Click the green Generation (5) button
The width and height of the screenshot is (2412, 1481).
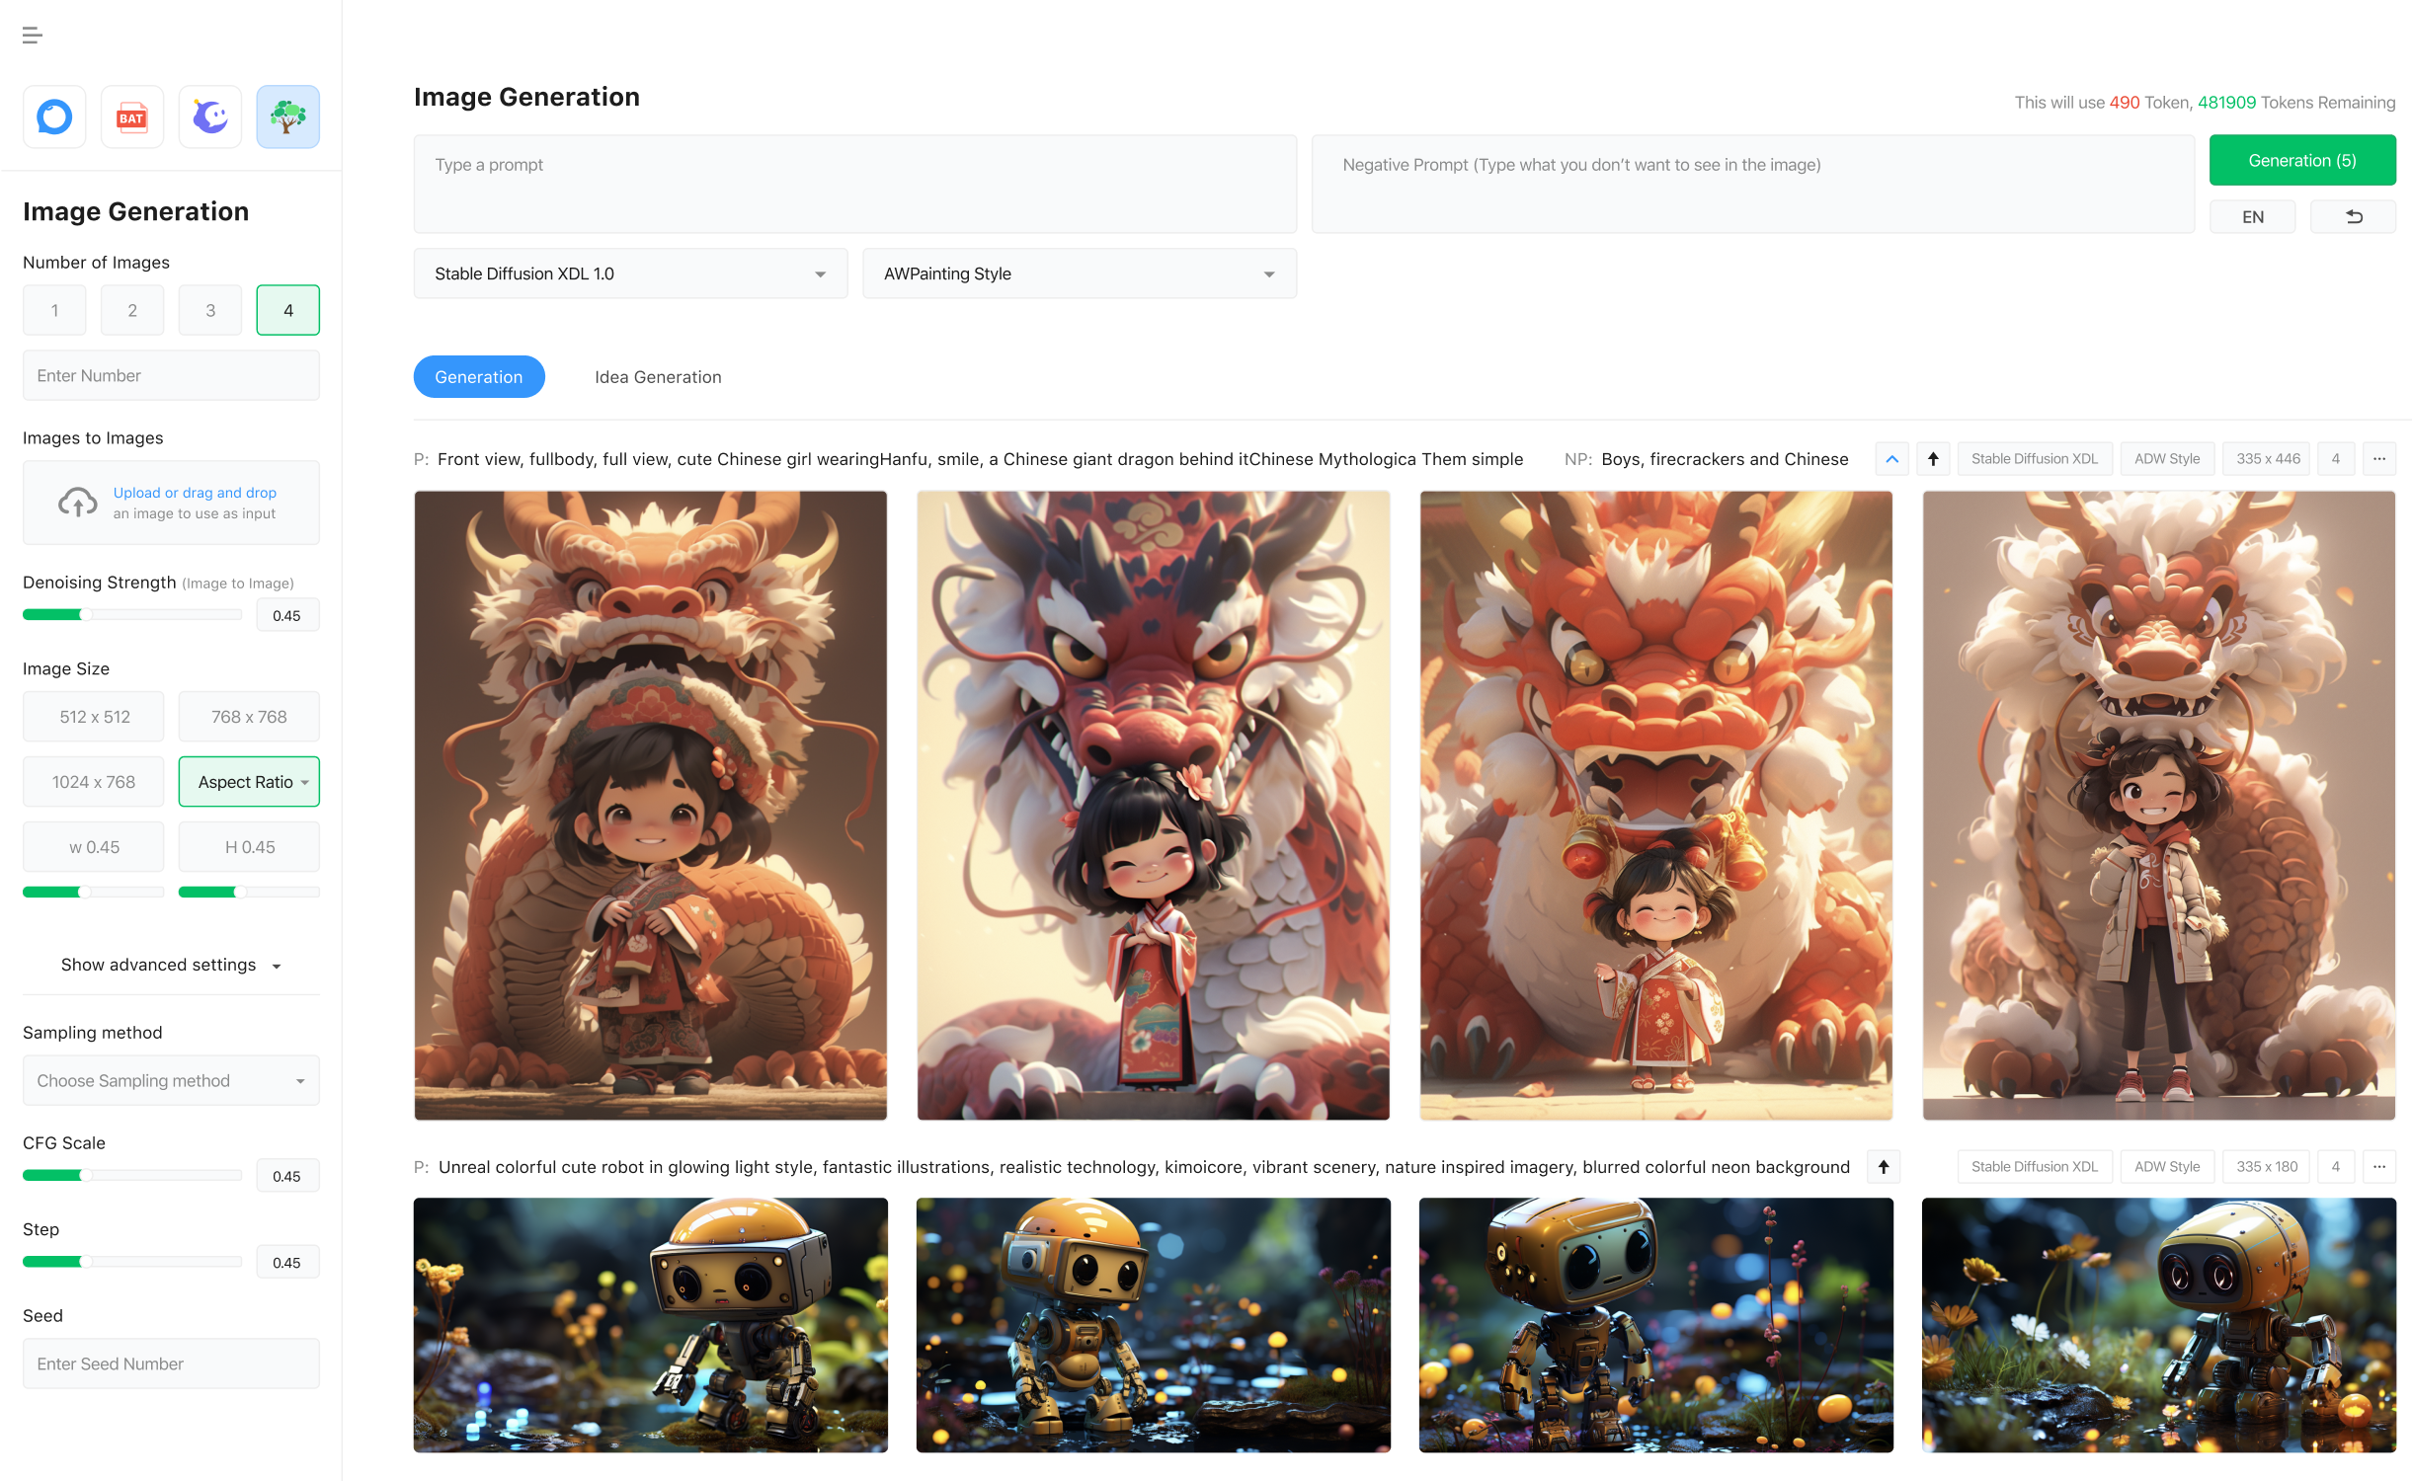pyautogui.click(x=2303, y=160)
